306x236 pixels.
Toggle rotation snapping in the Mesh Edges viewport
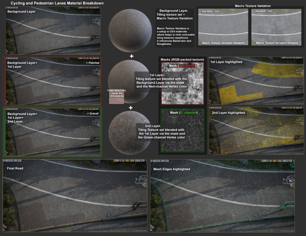pyautogui.click(x=278, y=161)
